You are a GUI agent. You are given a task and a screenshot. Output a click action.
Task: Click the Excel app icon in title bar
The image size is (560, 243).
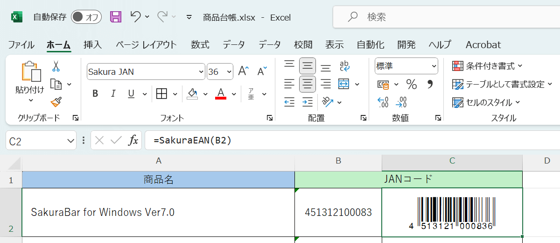click(17, 17)
